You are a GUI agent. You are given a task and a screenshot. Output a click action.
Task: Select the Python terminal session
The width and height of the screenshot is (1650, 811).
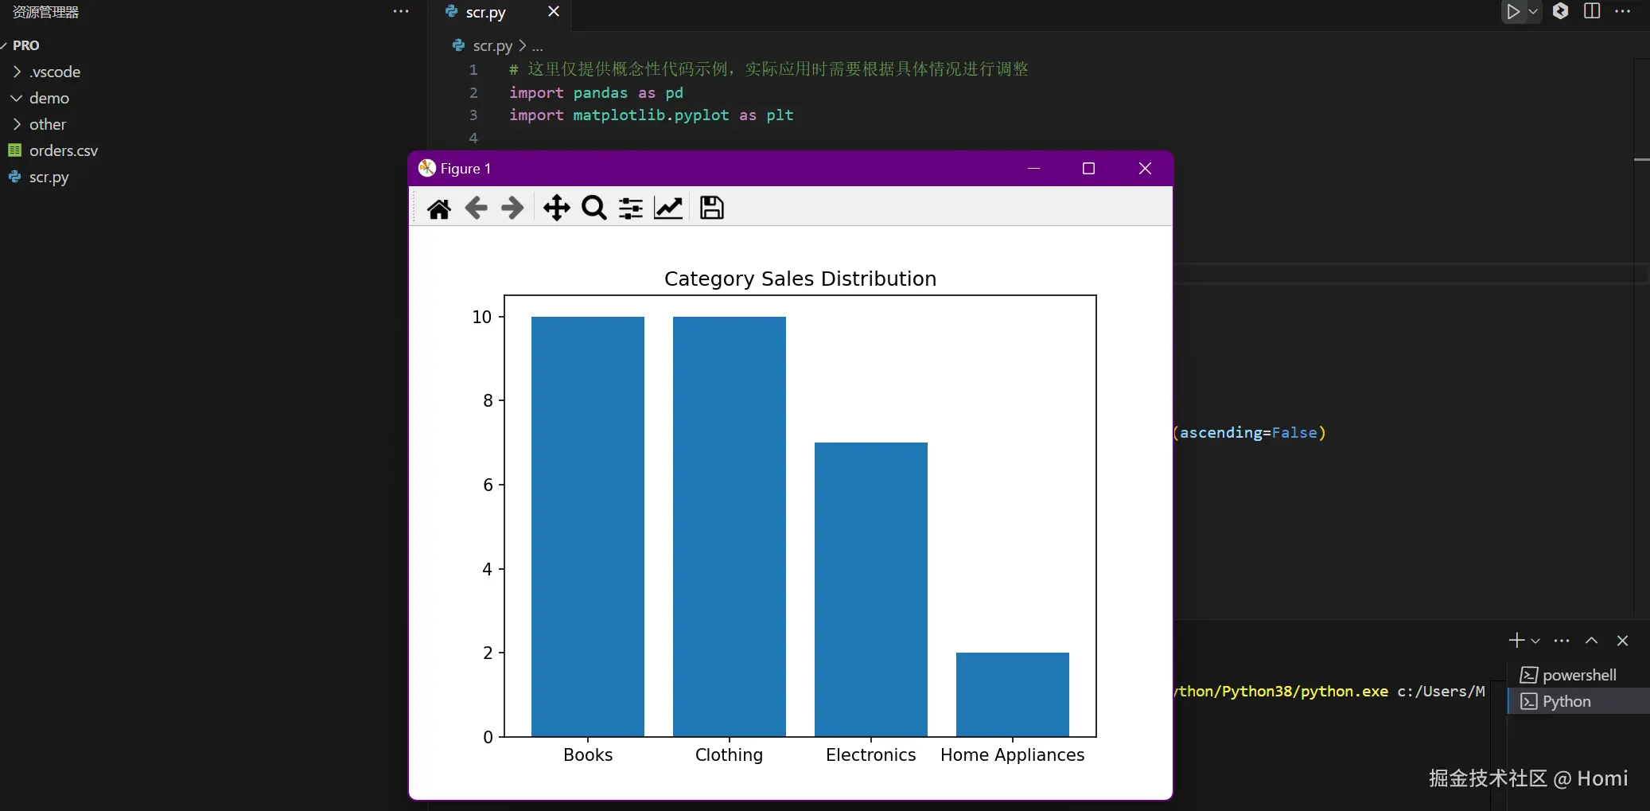[x=1579, y=701]
